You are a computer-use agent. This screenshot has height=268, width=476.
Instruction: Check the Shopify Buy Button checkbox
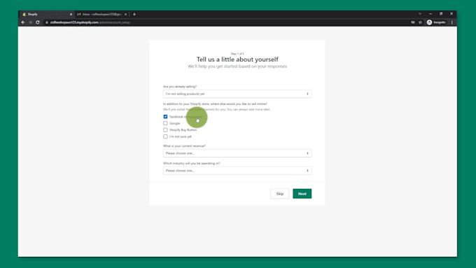[165, 130]
